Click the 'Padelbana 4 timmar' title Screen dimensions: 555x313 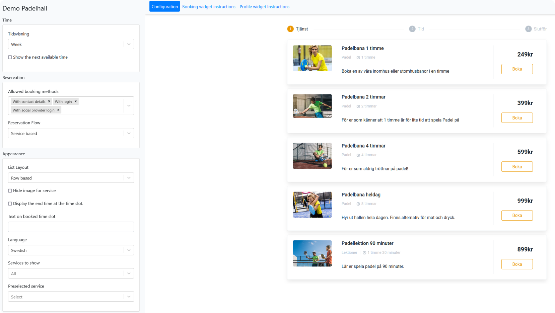[363, 146]
